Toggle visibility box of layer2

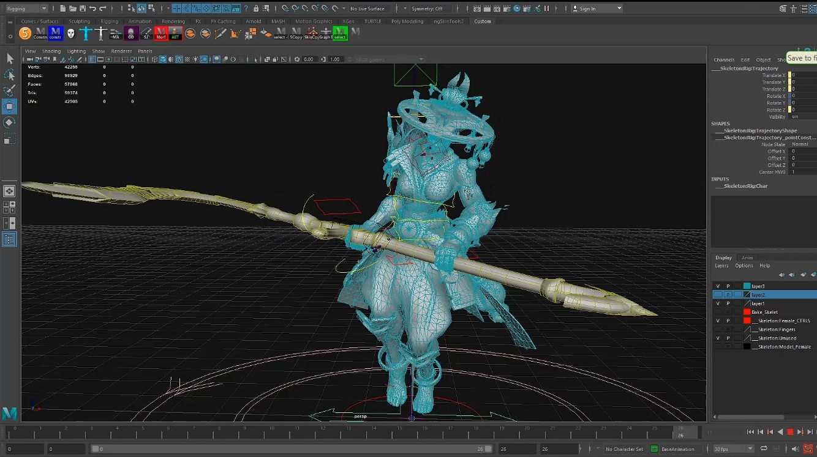[718, 294]
